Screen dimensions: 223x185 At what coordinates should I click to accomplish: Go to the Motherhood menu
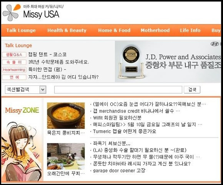click(155, 30)
